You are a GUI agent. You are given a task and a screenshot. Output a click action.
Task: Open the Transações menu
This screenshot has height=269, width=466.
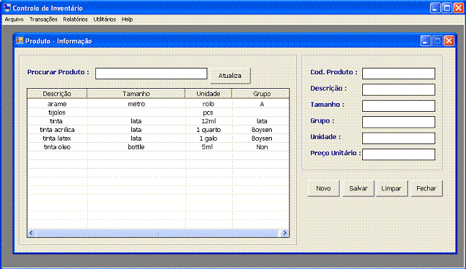pos(43,19)
